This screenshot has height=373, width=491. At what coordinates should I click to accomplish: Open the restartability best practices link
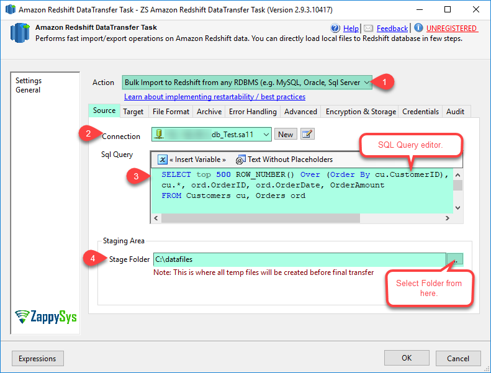tap(215, 97)
